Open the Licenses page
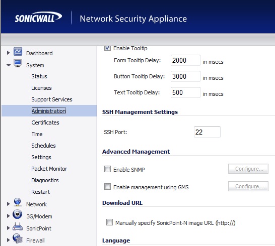The image size is (275, 246). (42, 88)
